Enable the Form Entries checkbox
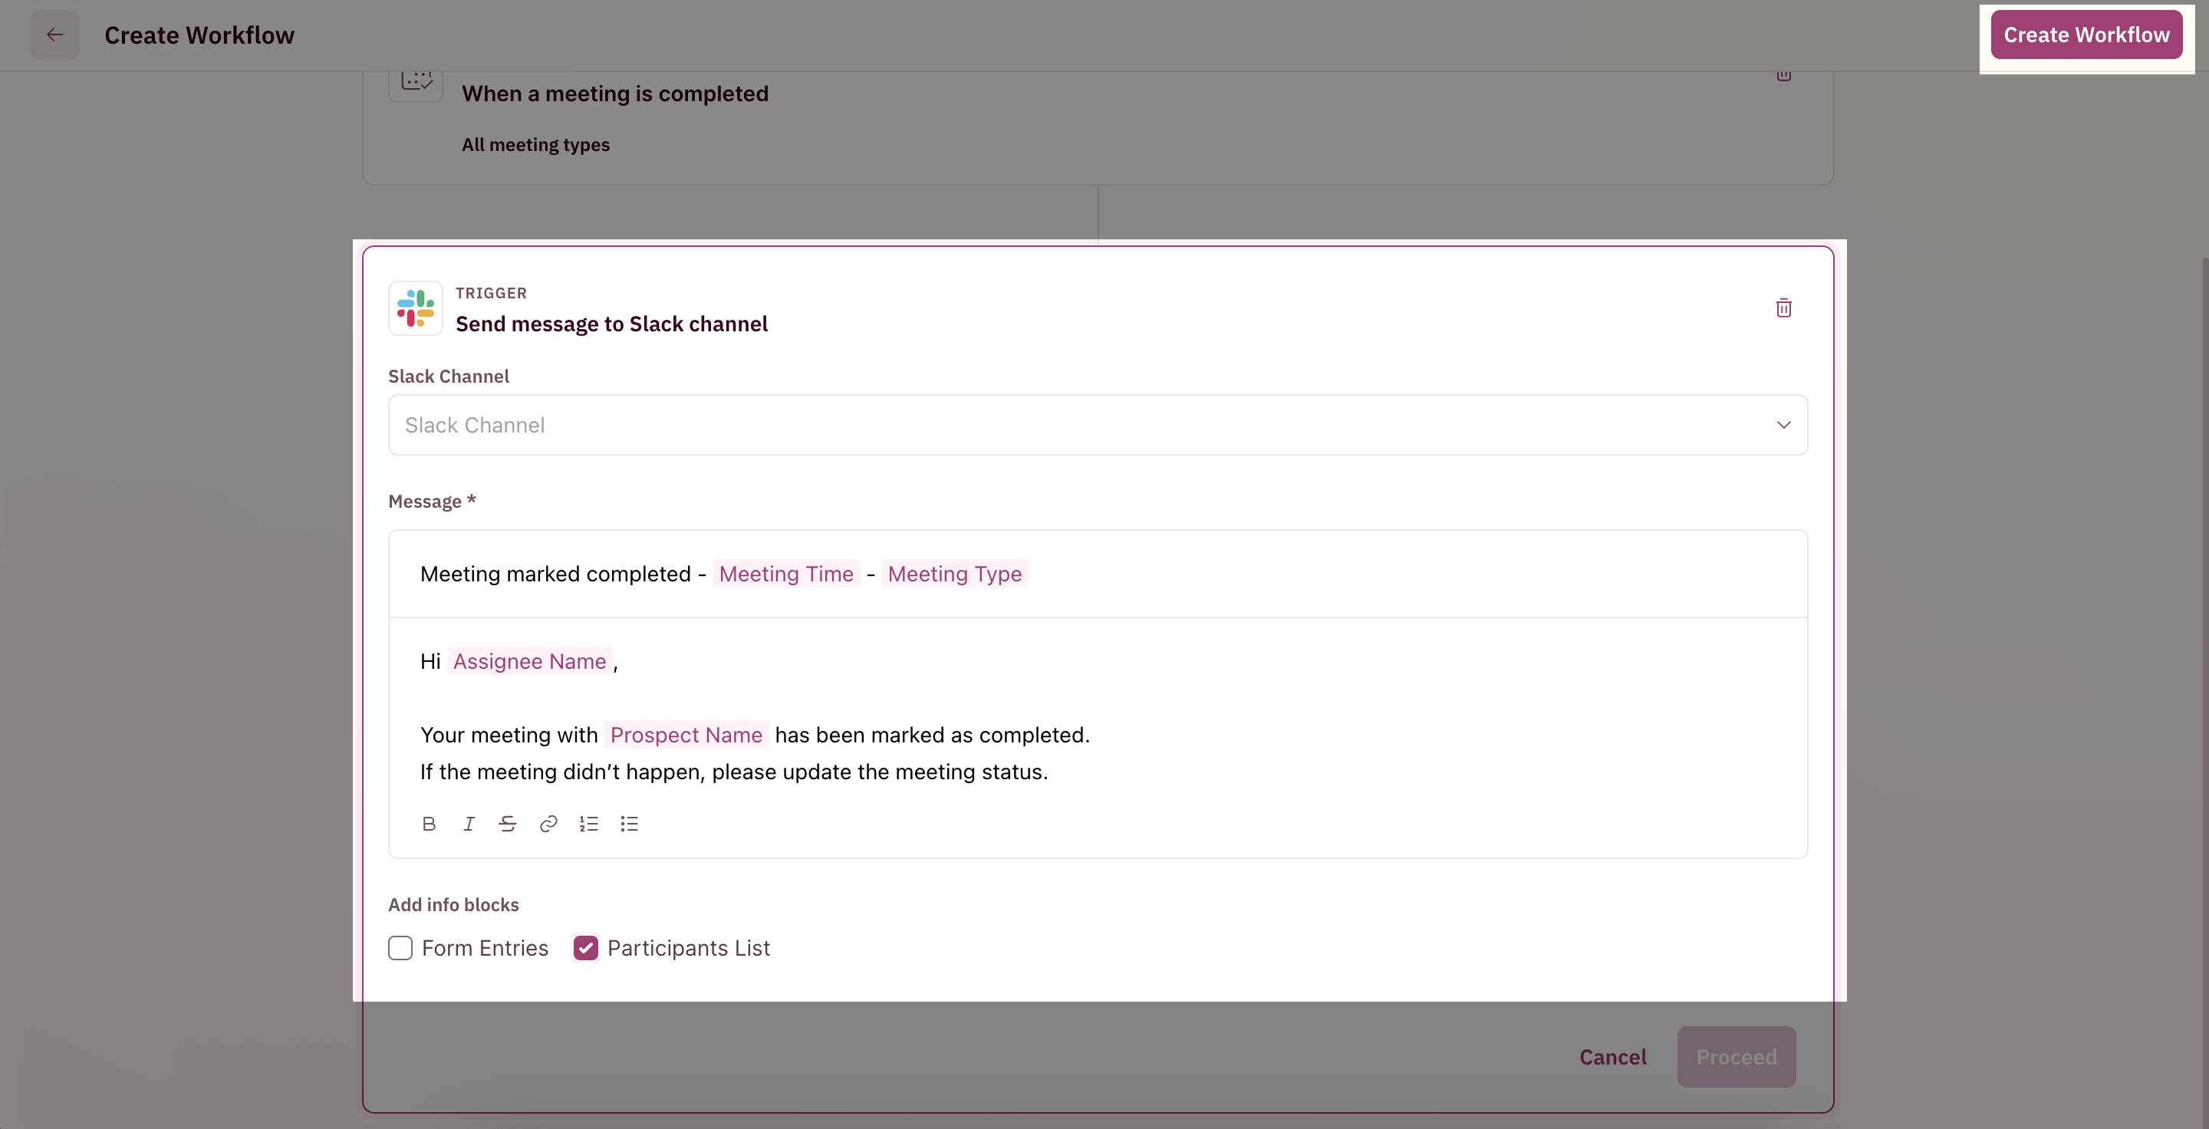 tap(400, 948)
